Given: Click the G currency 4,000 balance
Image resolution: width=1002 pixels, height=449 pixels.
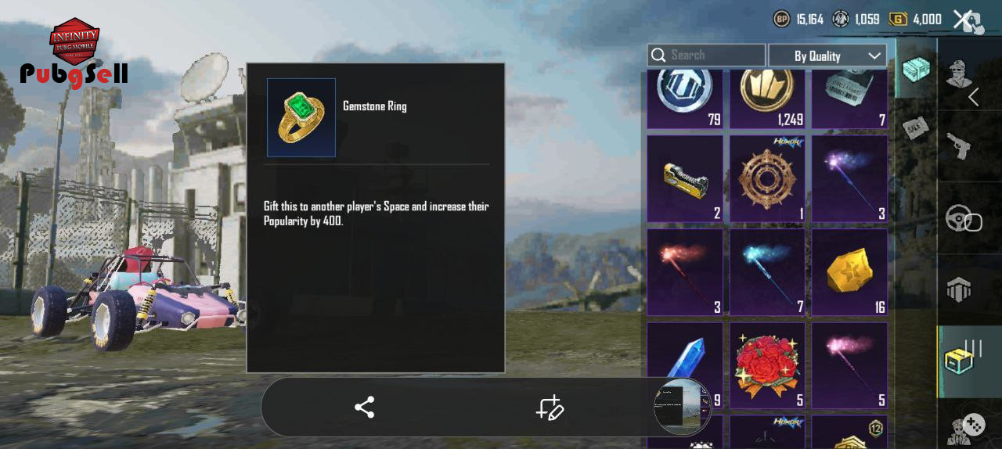Looking at the screenshot, I should click(x=915, y=19).
